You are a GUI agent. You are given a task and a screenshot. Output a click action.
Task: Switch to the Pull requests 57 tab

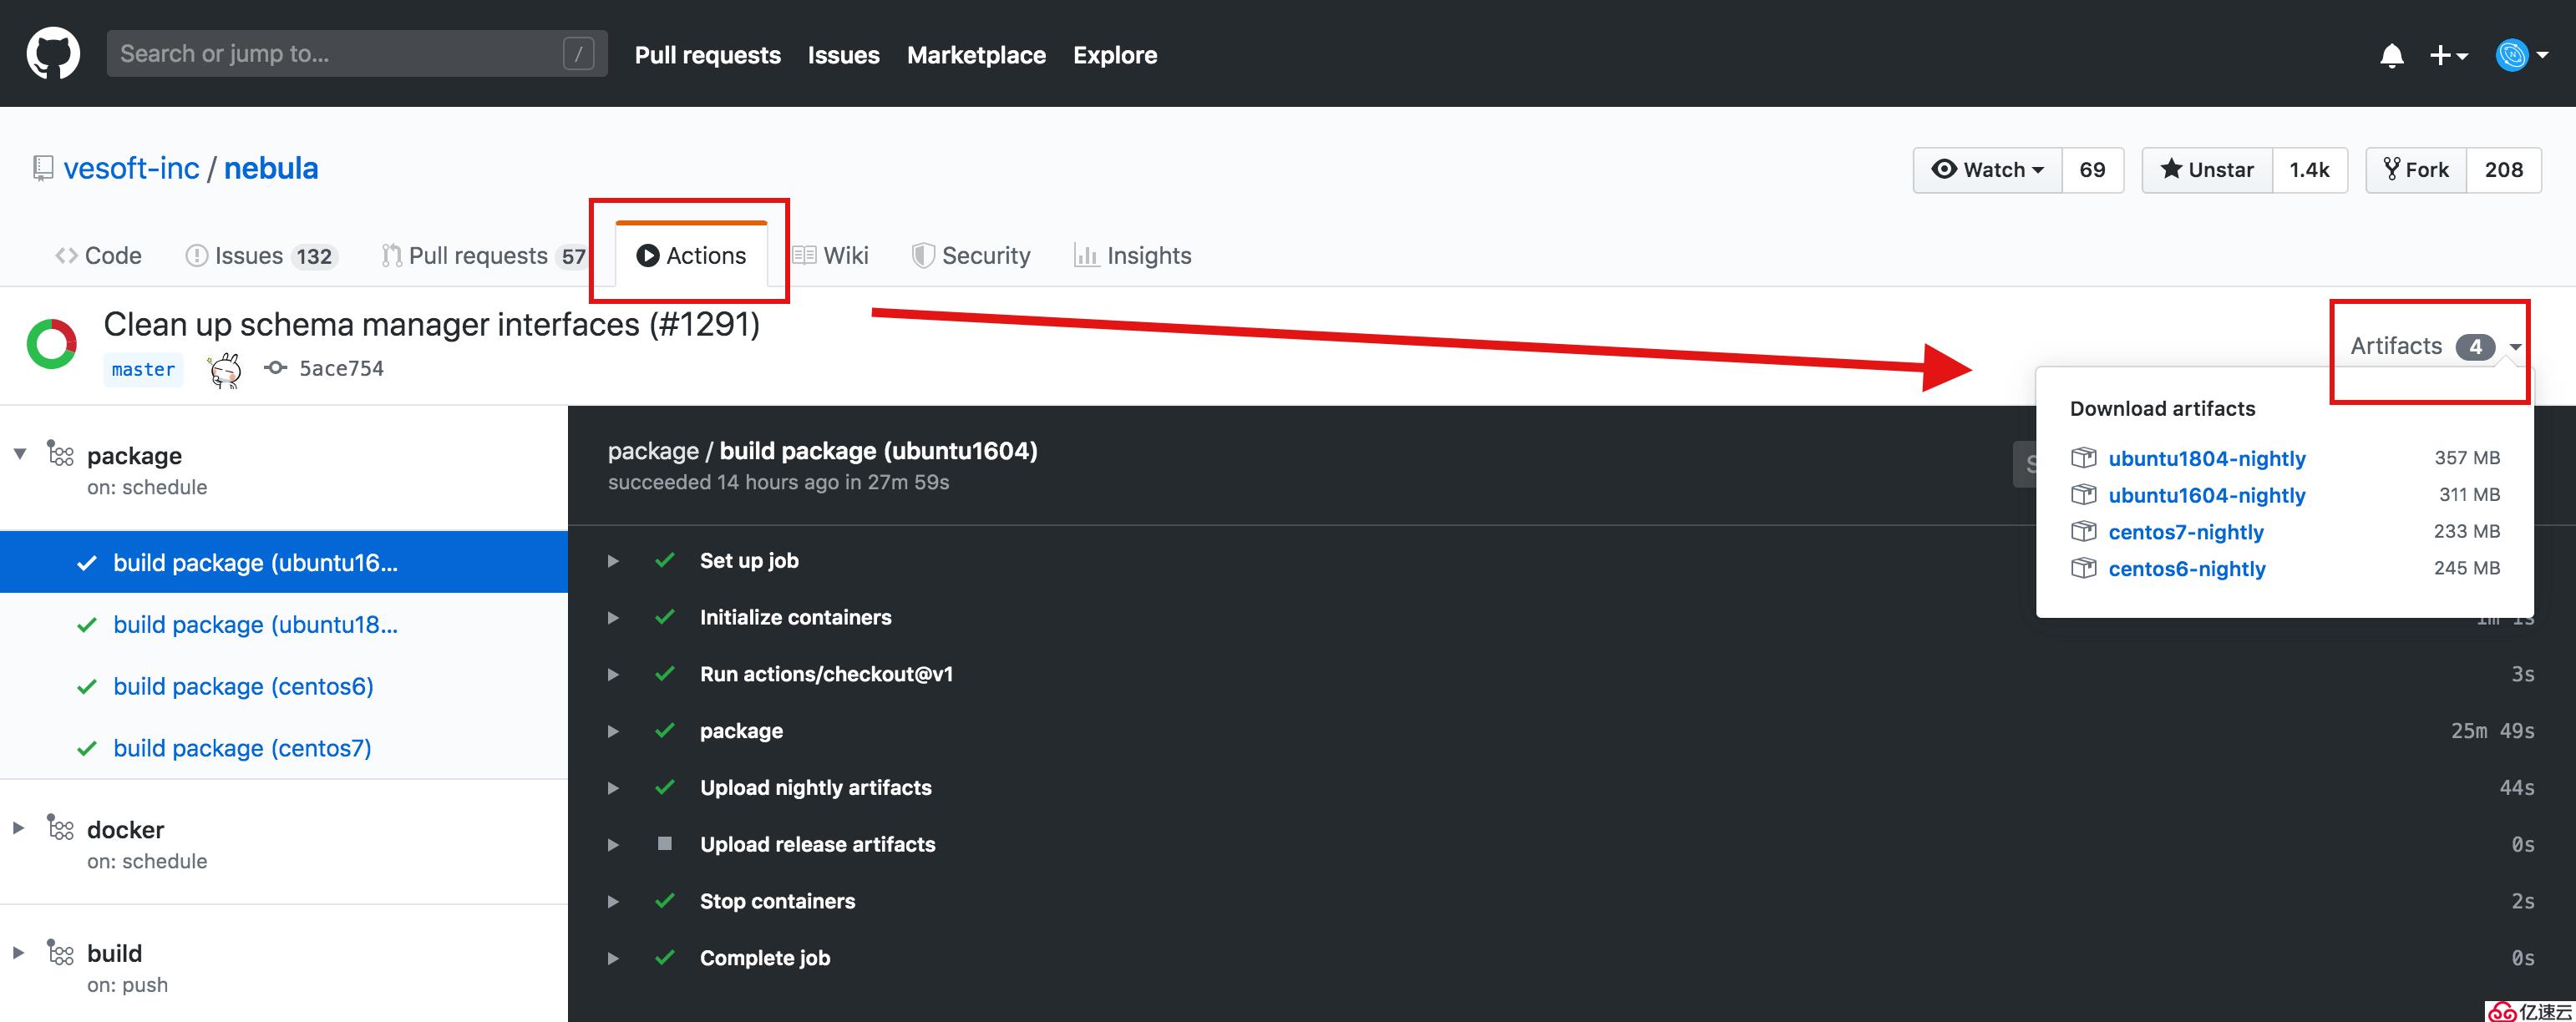(484, 256)
